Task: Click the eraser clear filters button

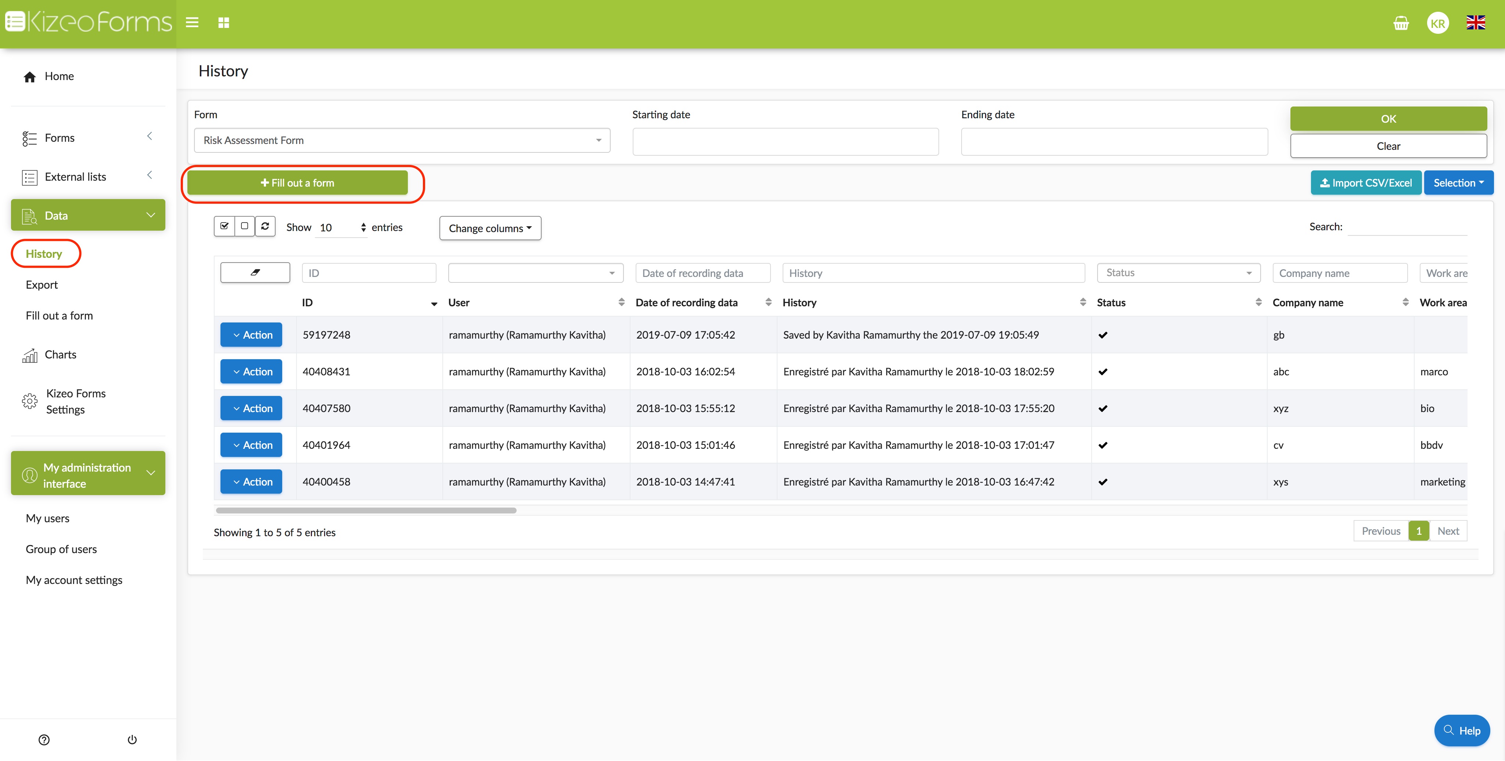Action: pos(255,273)
